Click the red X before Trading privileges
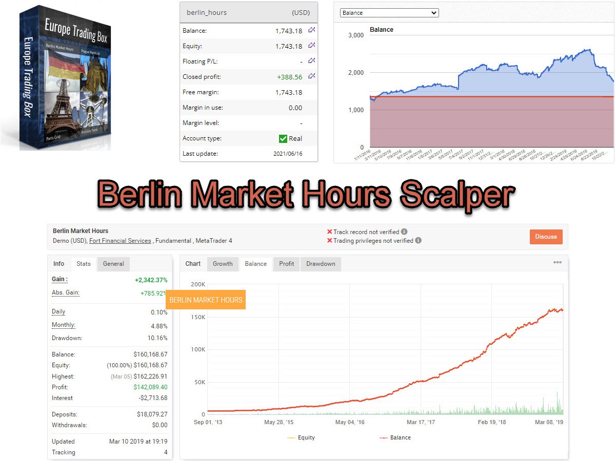 coord(330,241)
